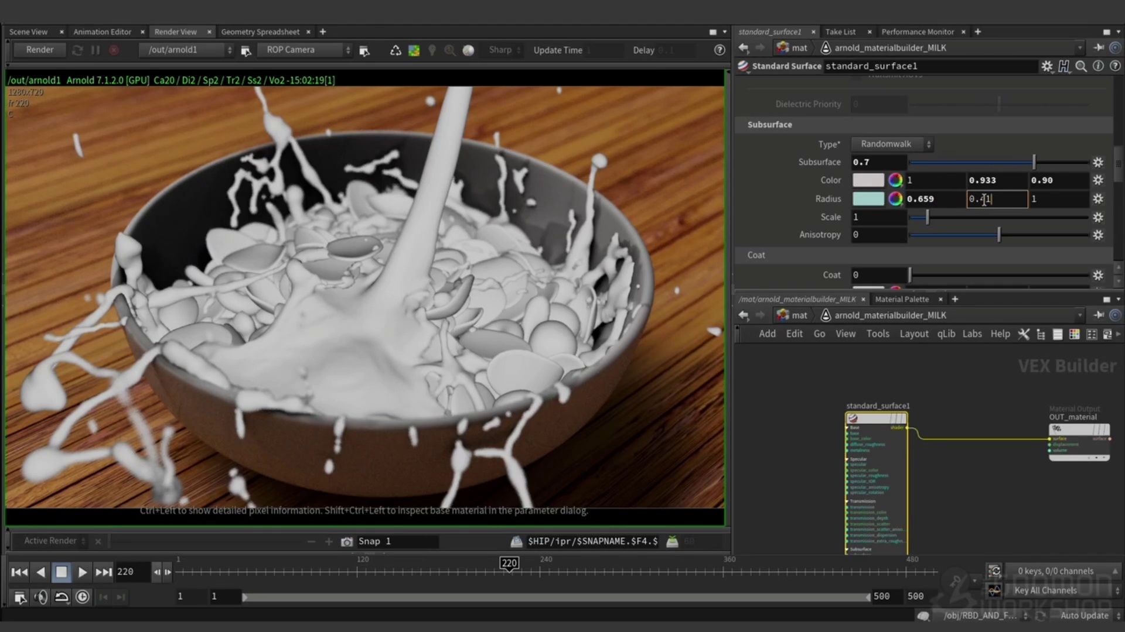
Task: Click the Anisotropy slider
Action: point(999,235)
